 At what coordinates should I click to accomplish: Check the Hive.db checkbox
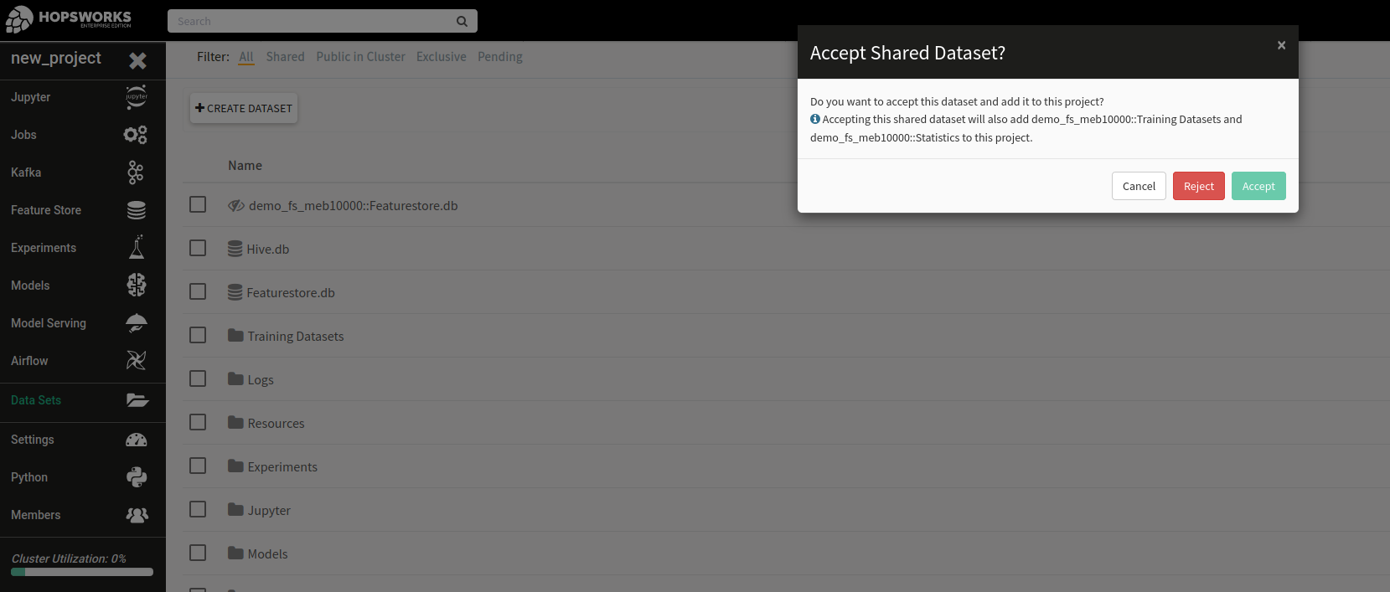(198, 248)
